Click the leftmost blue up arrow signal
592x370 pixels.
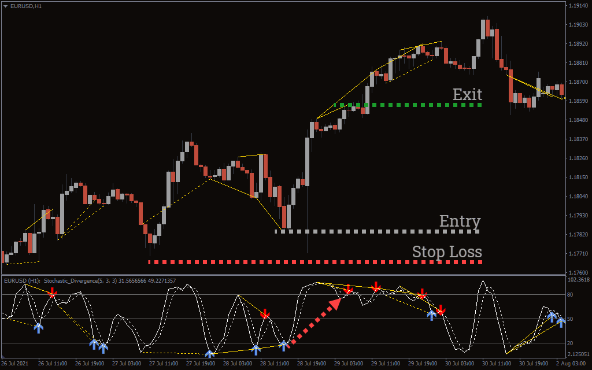click(x=38, y=327)
